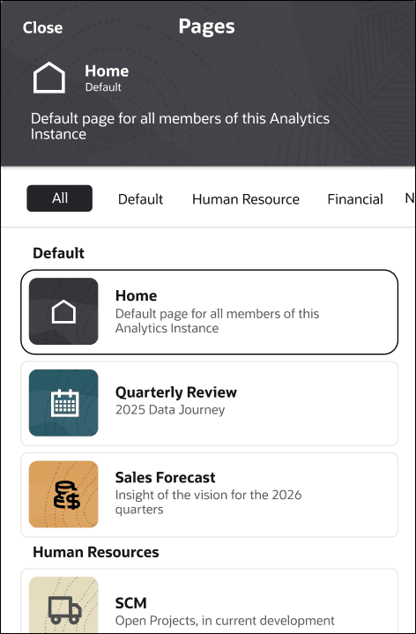
Task: Open the SCM page title
Action: [131, 603]
